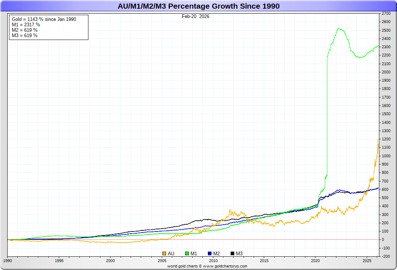Click the 2000 x-axis label
The image size is (397, 270).
[110, 261]
